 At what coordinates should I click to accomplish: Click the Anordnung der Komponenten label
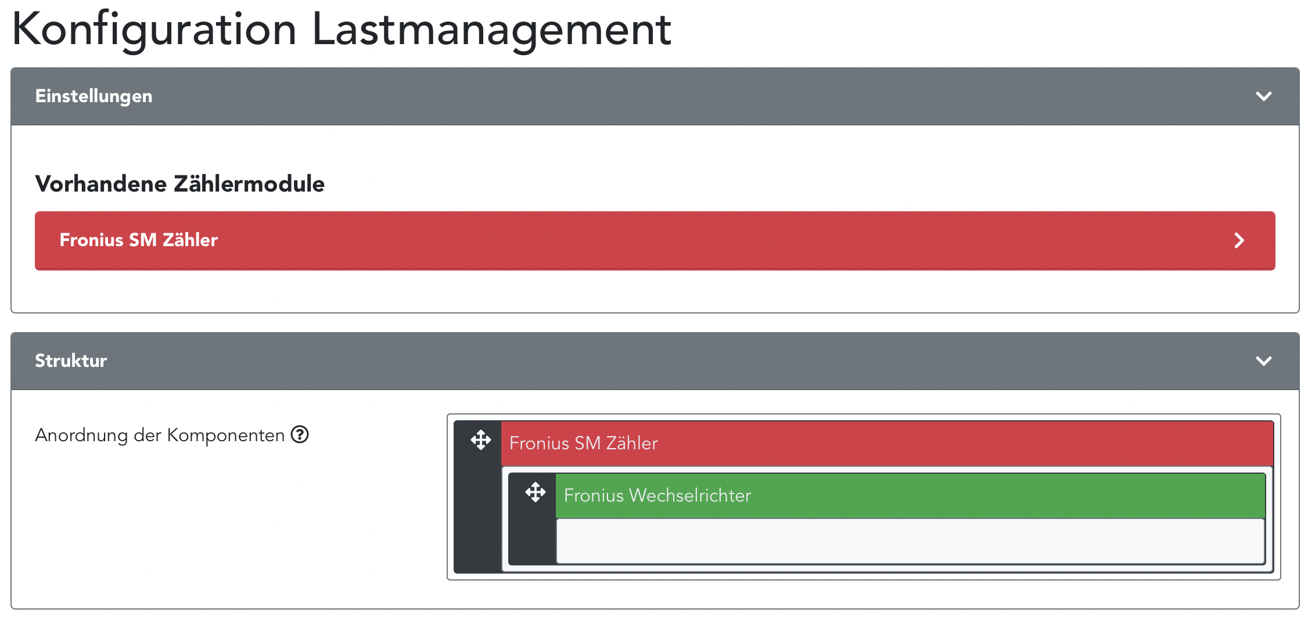[160, 435]
